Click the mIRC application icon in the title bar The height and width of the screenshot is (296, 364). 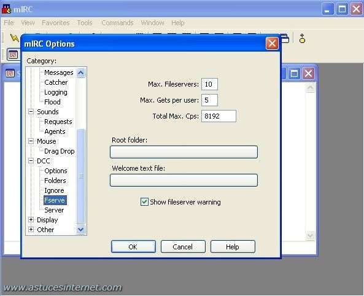pyautogui.click(x=7, y=9)
